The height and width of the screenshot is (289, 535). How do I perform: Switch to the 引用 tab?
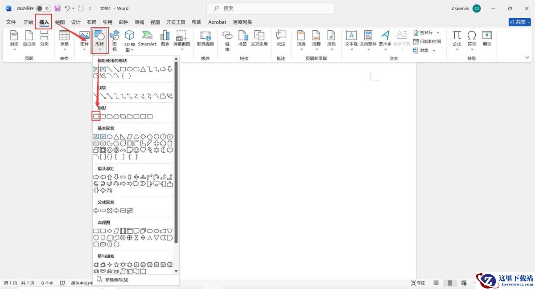[x=107, y=22]
